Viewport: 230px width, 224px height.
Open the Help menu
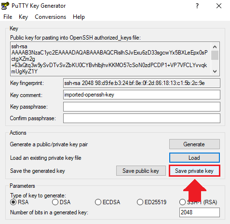[79, 17]
